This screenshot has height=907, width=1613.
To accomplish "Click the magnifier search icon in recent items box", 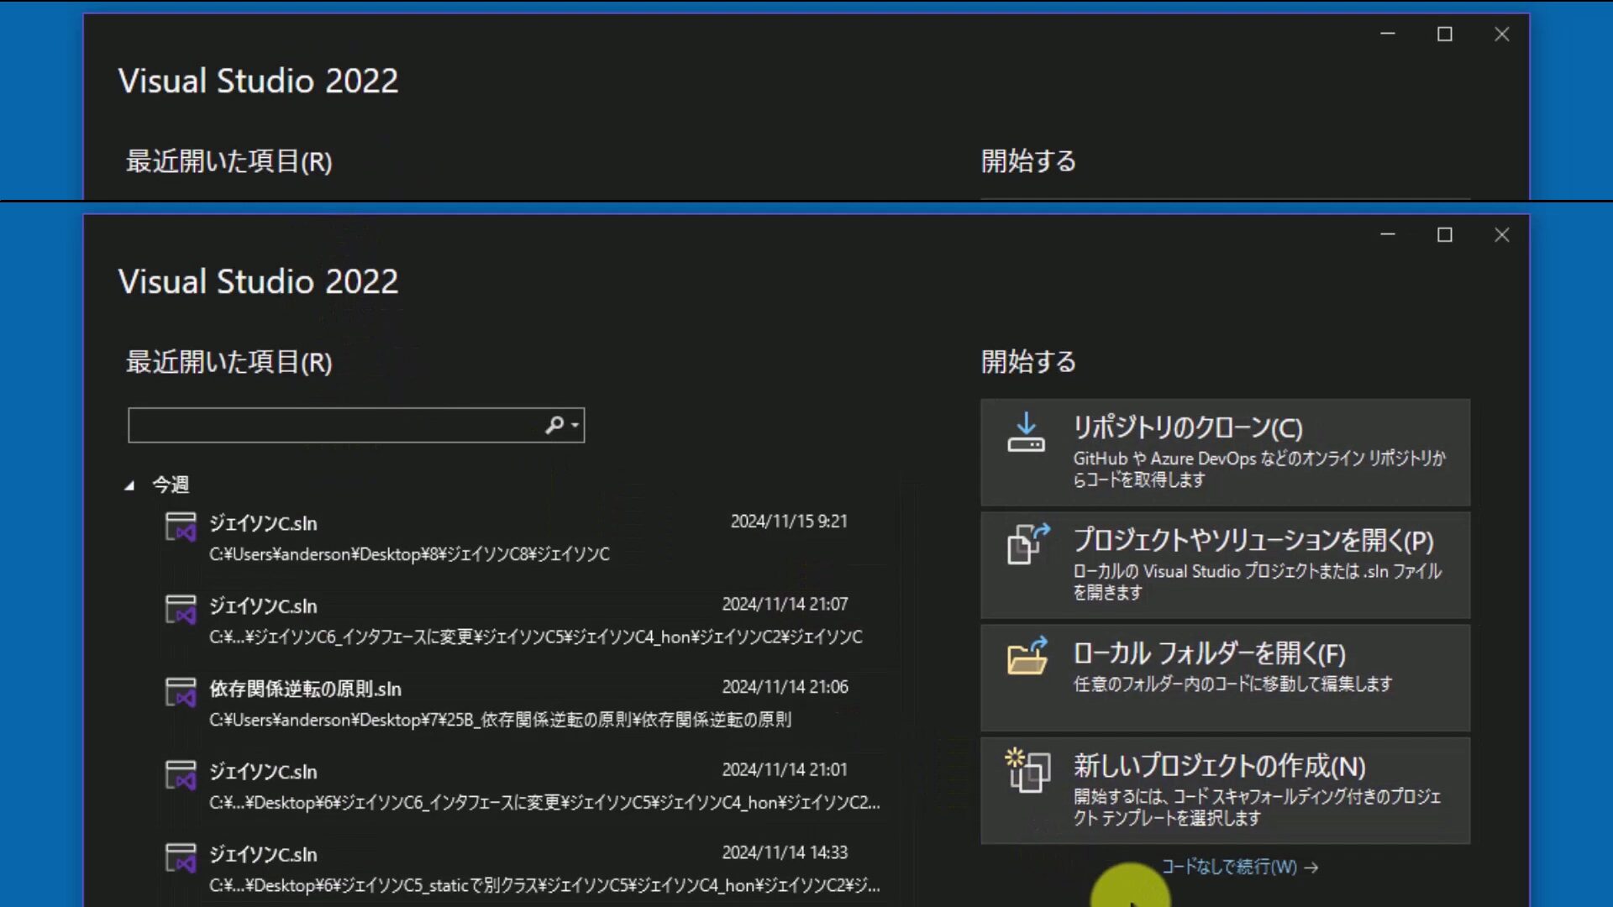I will pos(554,425).
